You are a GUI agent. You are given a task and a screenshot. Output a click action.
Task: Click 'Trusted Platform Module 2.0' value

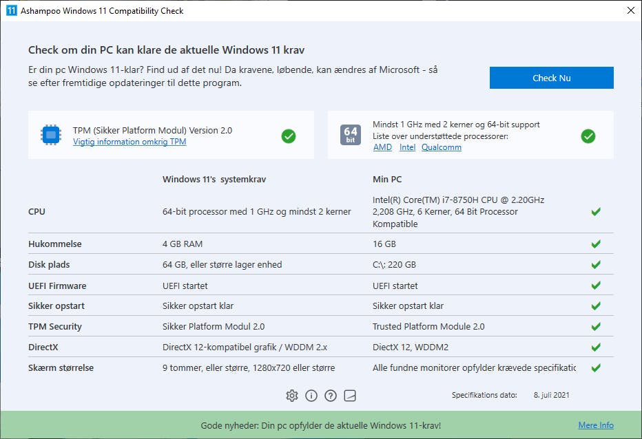click(x=428, y=326)
